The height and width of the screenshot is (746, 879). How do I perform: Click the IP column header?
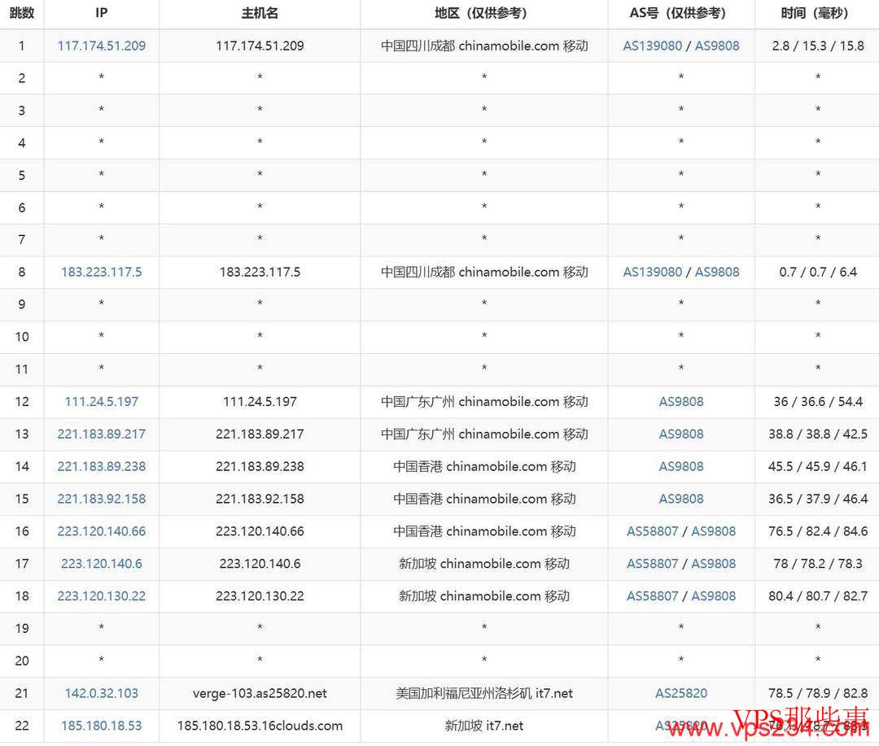[x=102, y=14]
